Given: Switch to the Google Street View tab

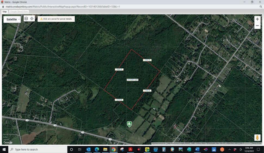Looking at the screenshot, I should (x=19, y=12).
